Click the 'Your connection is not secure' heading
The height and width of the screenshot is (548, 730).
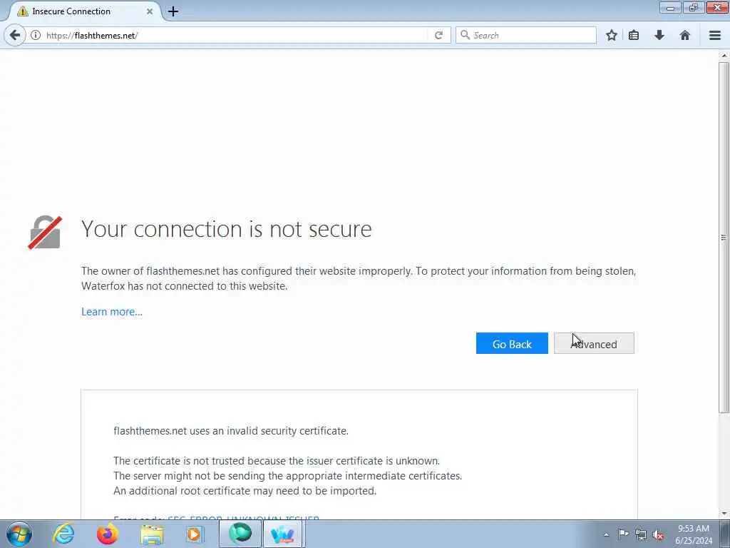[226, 229]
